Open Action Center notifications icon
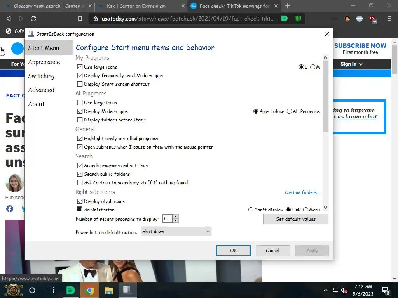The image size is (398, 298). pyautogui.click(x=386, y=291)
